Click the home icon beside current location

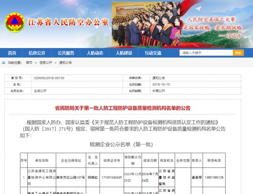[4, 63]
